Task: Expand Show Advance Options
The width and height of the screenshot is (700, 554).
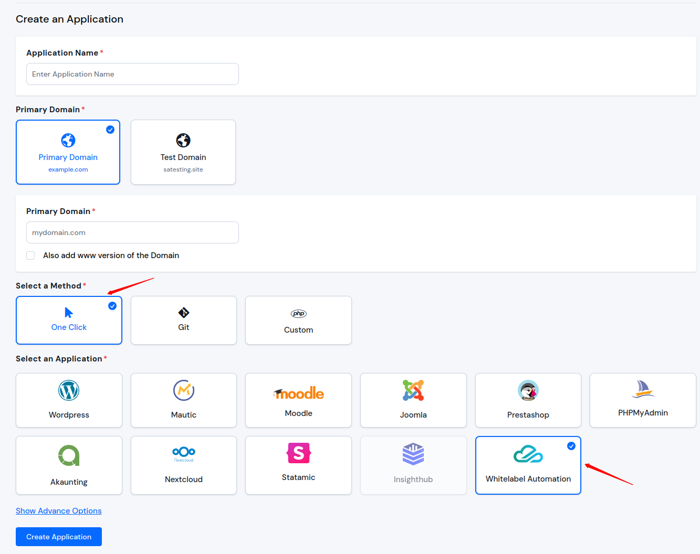Action: (x=59, y=511)
